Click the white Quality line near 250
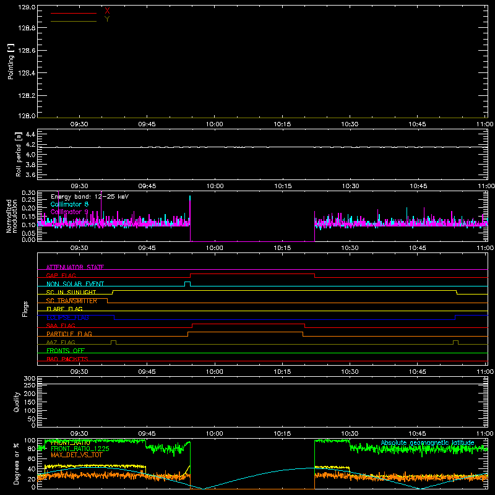495x495 pixels. coord(262,384)
